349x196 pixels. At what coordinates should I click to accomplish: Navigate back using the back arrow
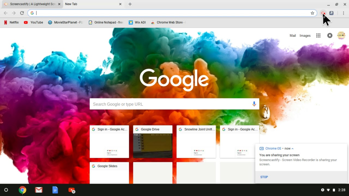click(x=5, y=13)
